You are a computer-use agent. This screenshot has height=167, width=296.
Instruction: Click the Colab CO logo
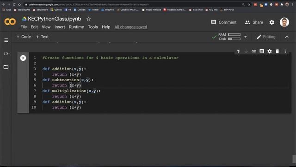[10, 22]
